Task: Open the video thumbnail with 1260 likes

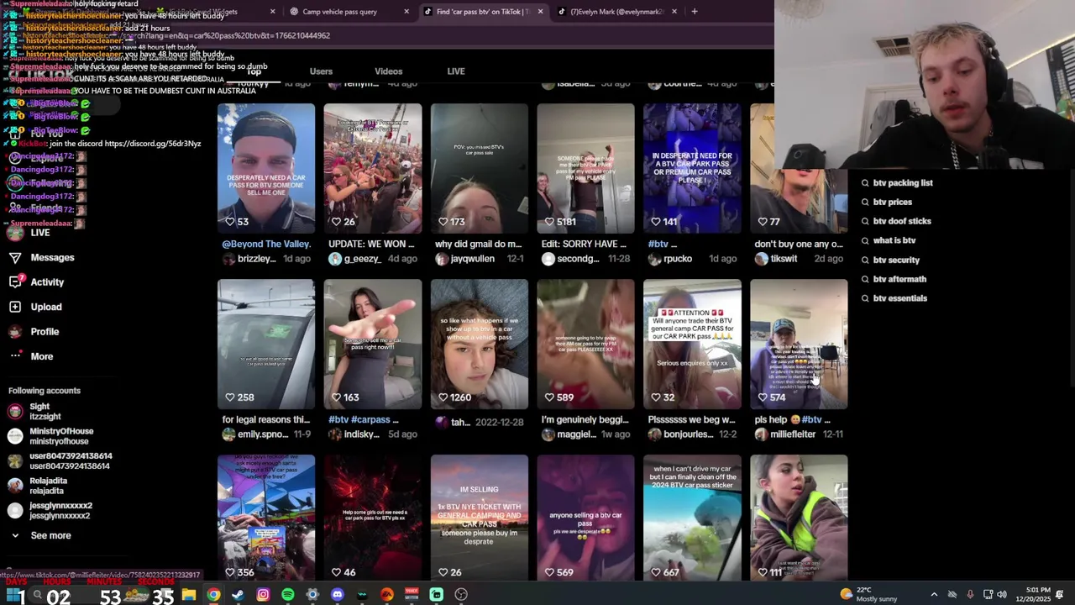Action: [480, 344]
